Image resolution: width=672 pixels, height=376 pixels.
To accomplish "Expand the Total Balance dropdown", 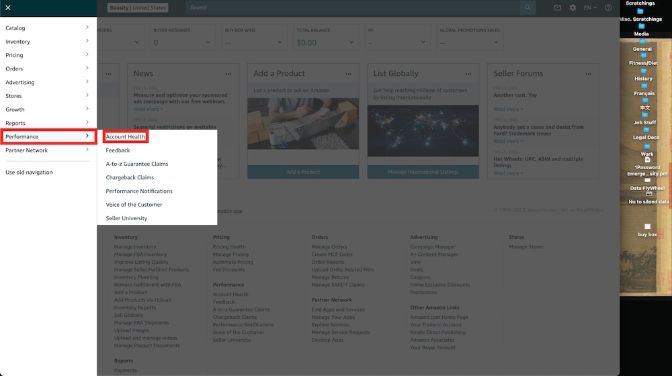I will 351,42.
